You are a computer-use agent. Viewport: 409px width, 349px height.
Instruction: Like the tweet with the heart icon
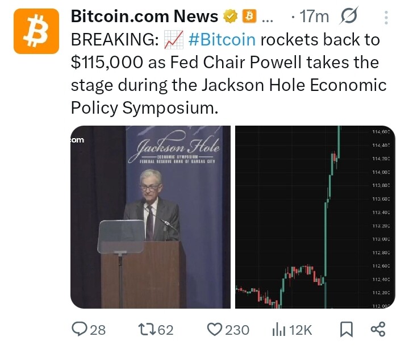(214, 329)
